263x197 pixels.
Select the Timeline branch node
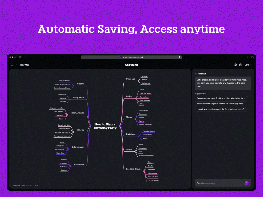81,130
